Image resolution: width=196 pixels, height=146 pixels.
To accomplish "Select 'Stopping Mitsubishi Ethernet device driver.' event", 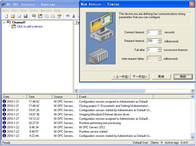I will click(x=104, y=114).
